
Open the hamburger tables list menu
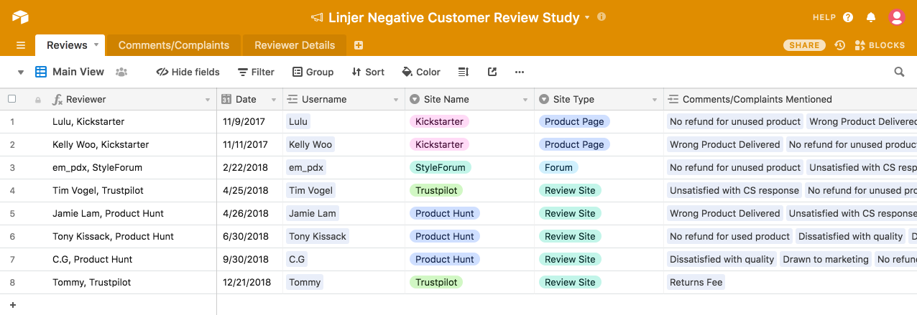coord(21,45)
